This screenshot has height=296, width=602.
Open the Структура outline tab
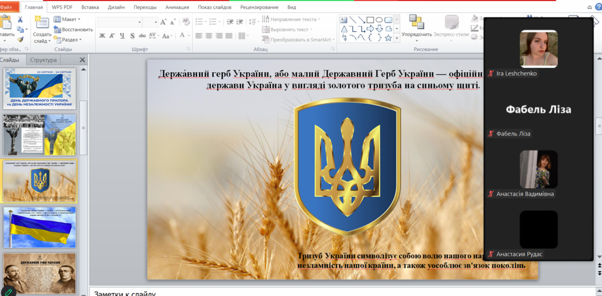click(43, 60)
